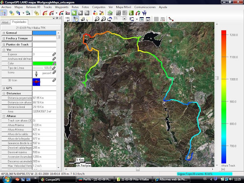The width and height of the screenshot is (244, 183).
Task: Expand the GPS section
Action: (4, 88)
